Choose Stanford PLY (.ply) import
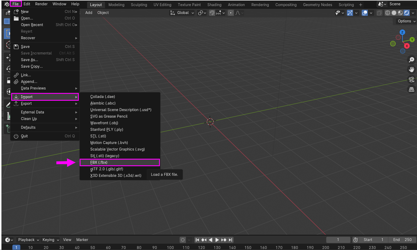This screenshot has height=250, width=417. pyautogui.click(x=120, y=129)
